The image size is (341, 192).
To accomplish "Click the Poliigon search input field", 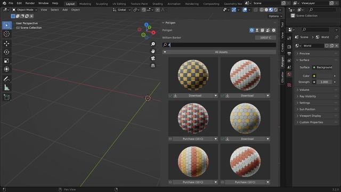I will [219, 45].
